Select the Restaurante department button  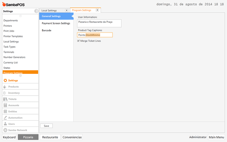coord(50,137)
